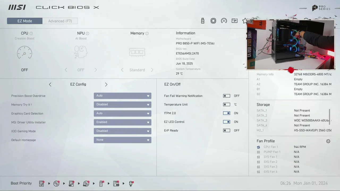Click the SYS Fan 4 fan icon

point(258,172)
